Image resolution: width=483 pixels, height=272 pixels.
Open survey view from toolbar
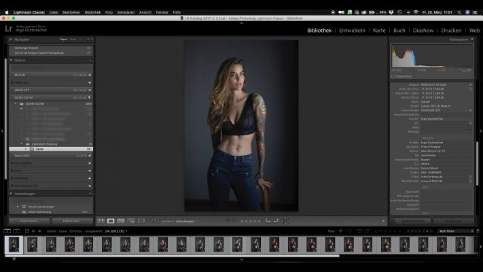131,221
